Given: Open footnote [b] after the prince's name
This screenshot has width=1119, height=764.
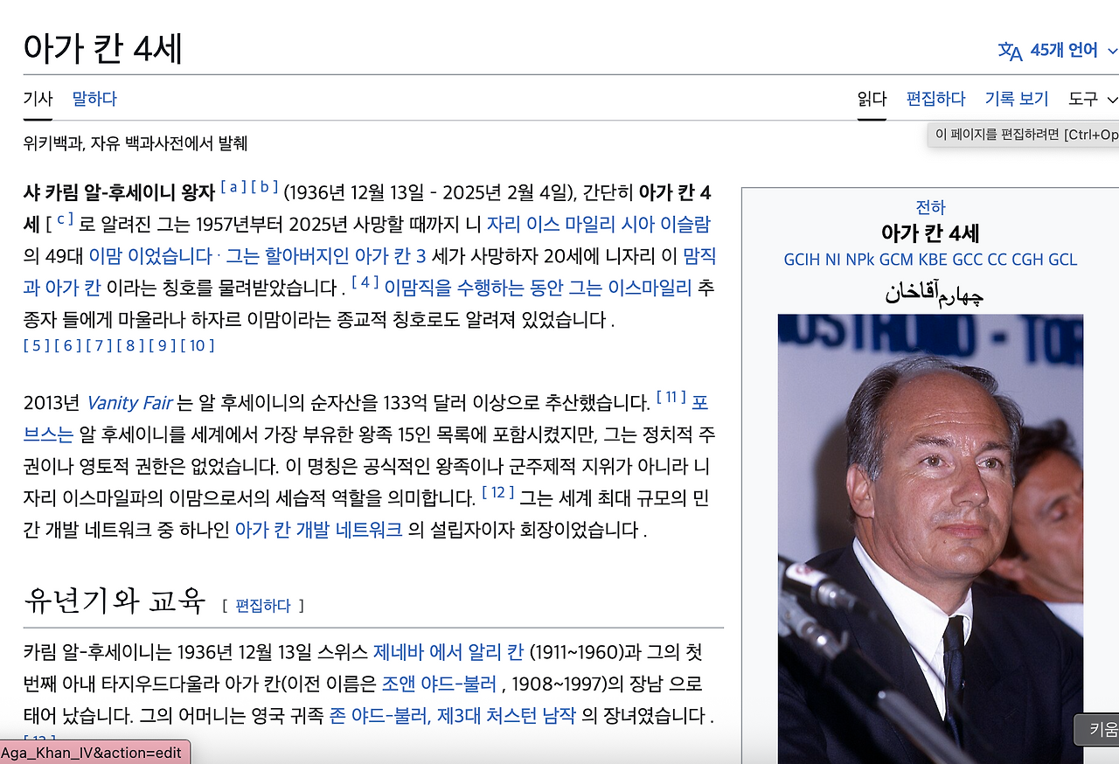Looking at the screenshot, I should point(265,186).
